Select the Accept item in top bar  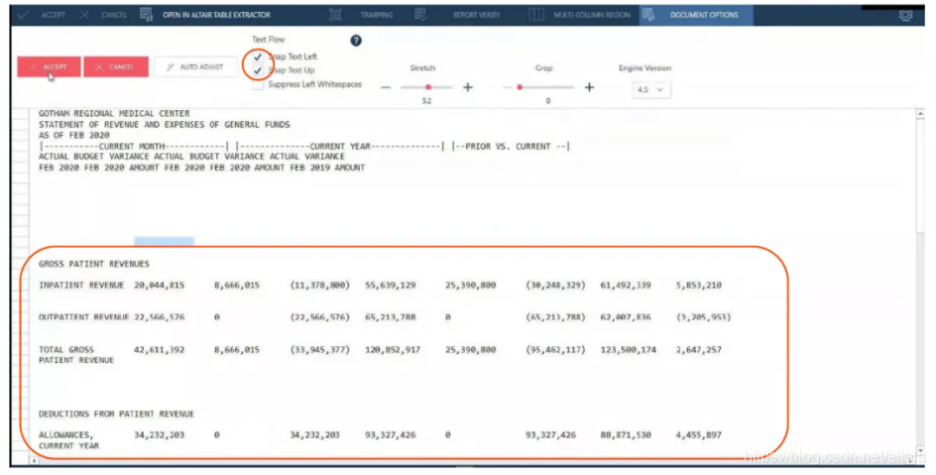[x=45, y=15]
